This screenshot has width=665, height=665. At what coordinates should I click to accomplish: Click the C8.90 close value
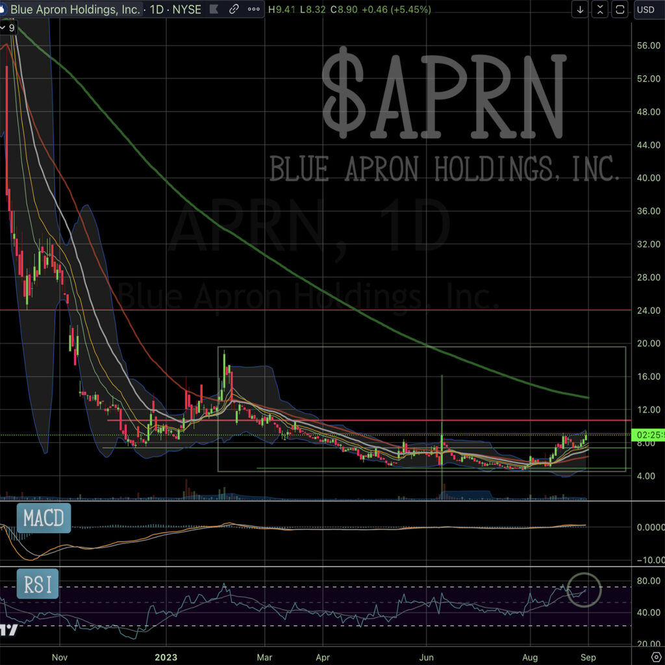344,9
